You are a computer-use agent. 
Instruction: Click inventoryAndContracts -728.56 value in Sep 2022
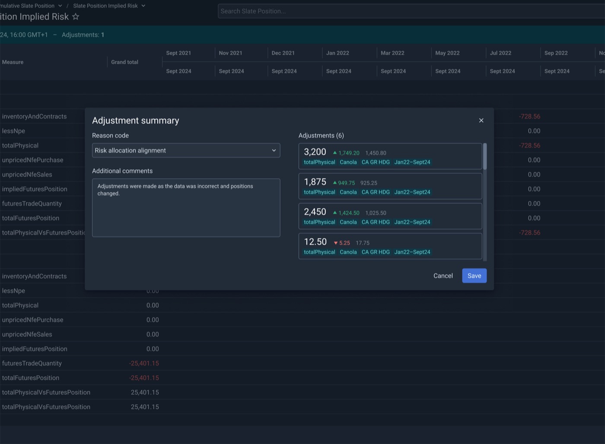529,117
